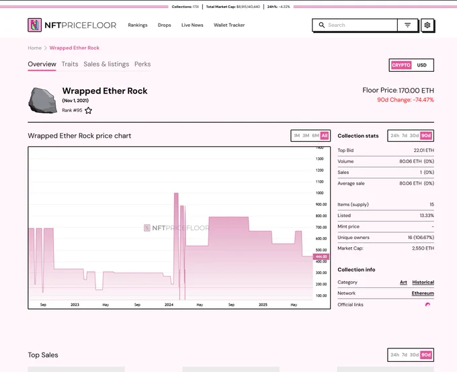Set Top Sales period to 90d
The width and height of the screenshot is (457, 372).
(426, 355)
